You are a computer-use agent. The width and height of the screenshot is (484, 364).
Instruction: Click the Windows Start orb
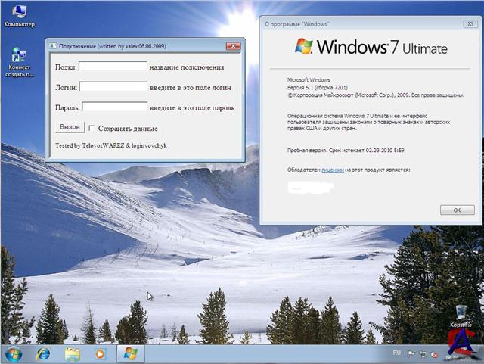point(14,353)
